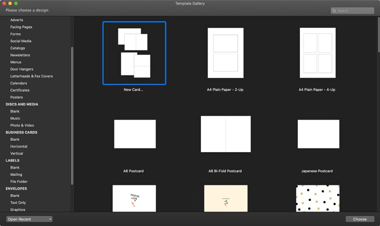Image resolution: width=380 pixels, height=226 pixels.
Task: Select the New Card template thumbnail
Action: point(134,53)
